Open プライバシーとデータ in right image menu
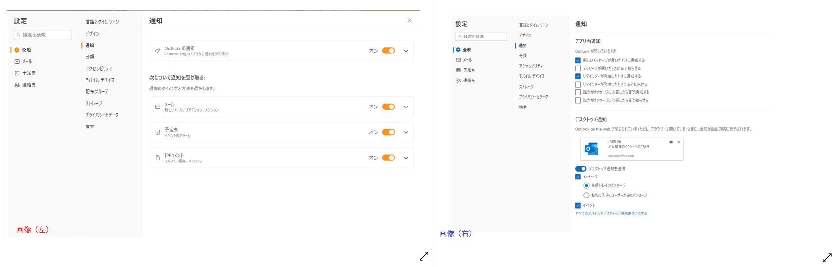The width and height of the screenshot is (839, 267). point(533,97)
